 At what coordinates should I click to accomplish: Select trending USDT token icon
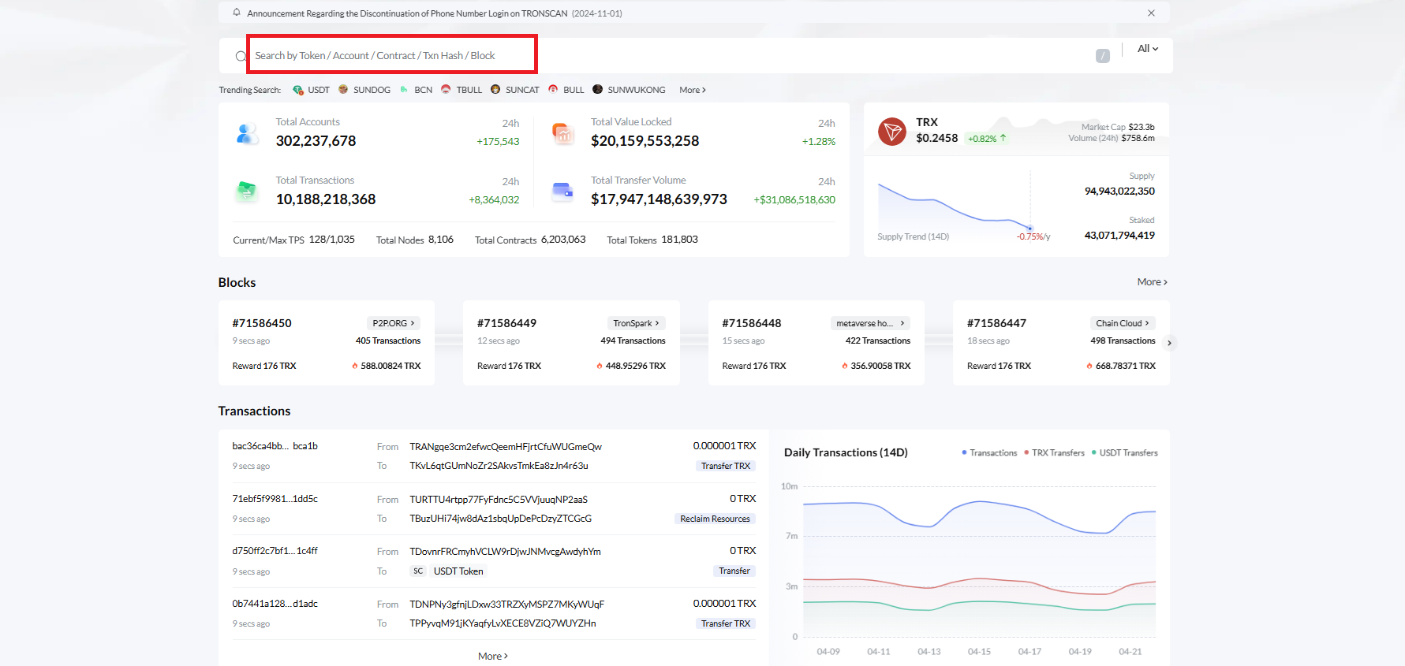tap(297, 90)
